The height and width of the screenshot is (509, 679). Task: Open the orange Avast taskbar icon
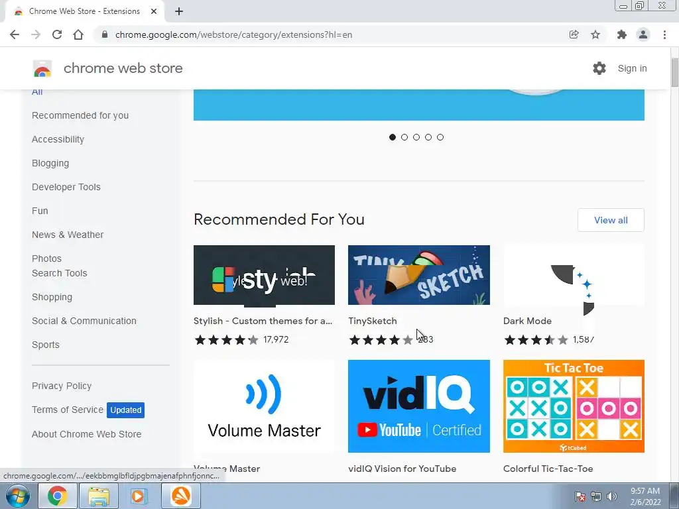click(180, 496)
